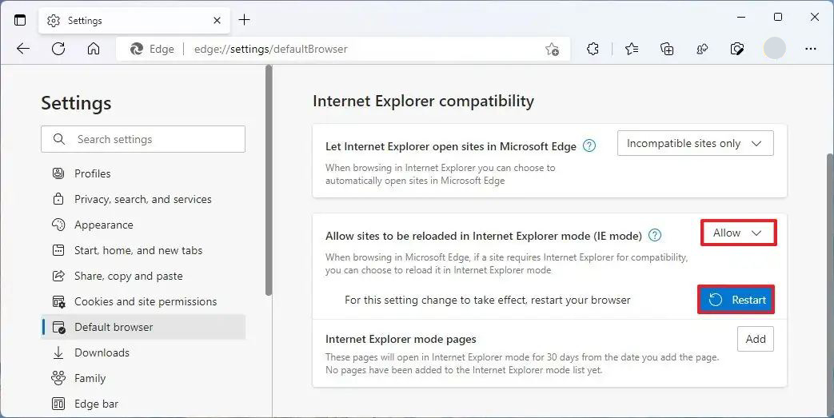Viewport: 834px width, 418px height.
Task: Open Profiles settings section
Action: [x=144, y=174]
